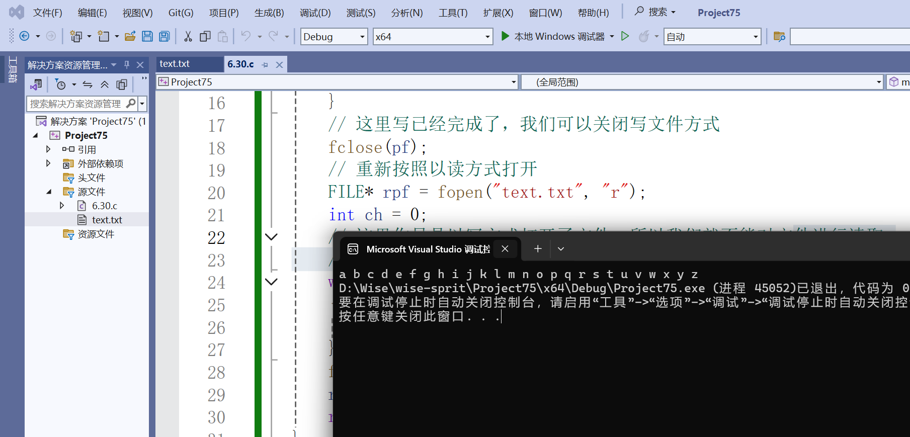The width and height of the screenshot is (910, 437).
Task: Click the Save floppy disk icon
Action: point(147,36)
